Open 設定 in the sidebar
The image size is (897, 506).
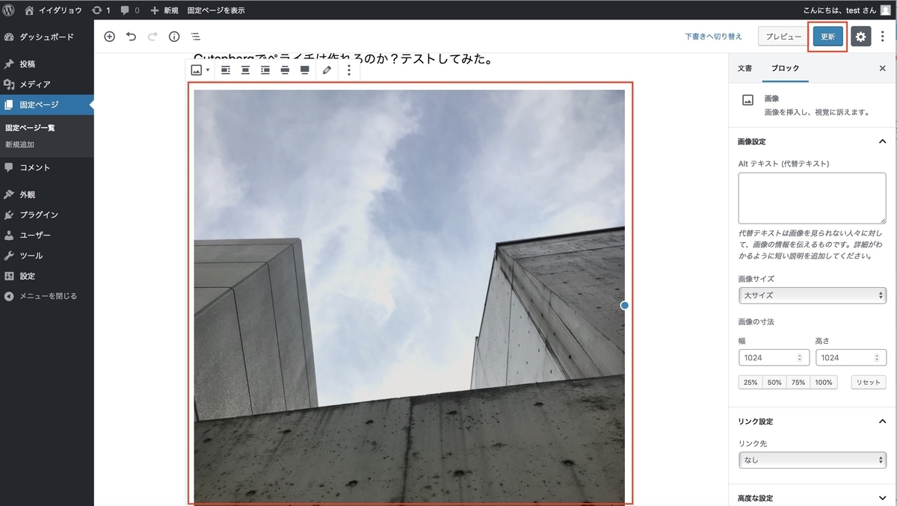46,276
